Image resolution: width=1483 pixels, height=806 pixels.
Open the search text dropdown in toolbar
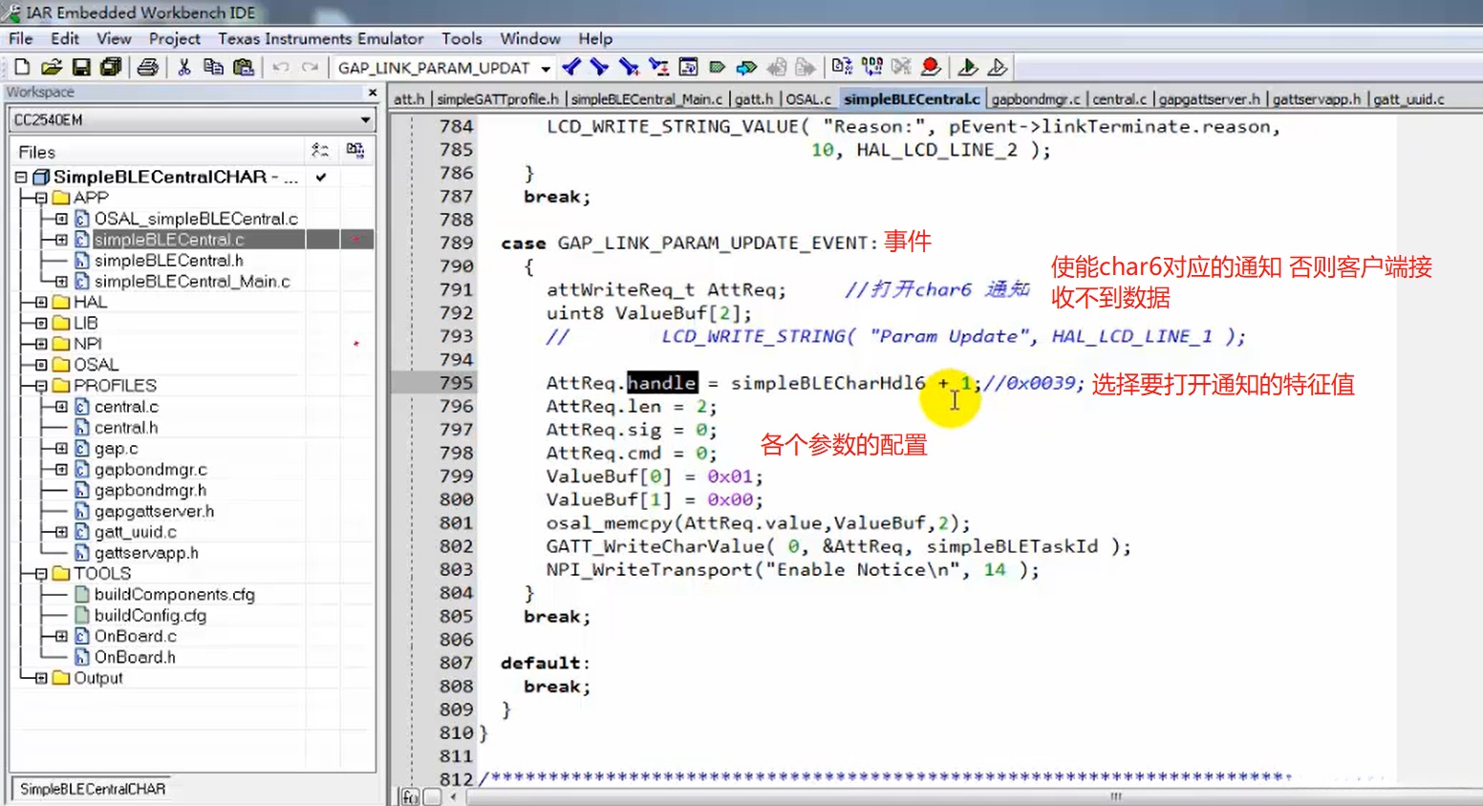[546, 68]
